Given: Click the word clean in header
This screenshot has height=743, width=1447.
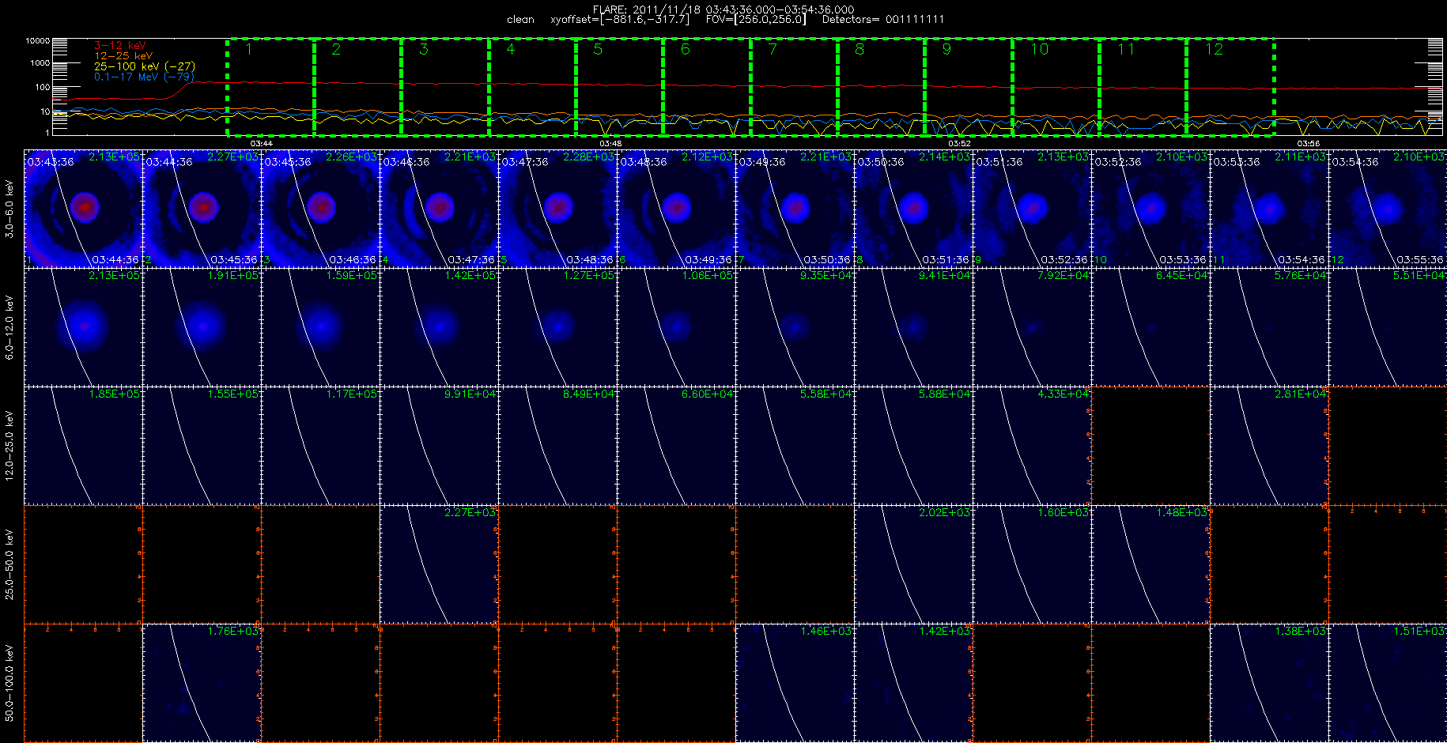Looking at the screenshot, I should 521,20.
